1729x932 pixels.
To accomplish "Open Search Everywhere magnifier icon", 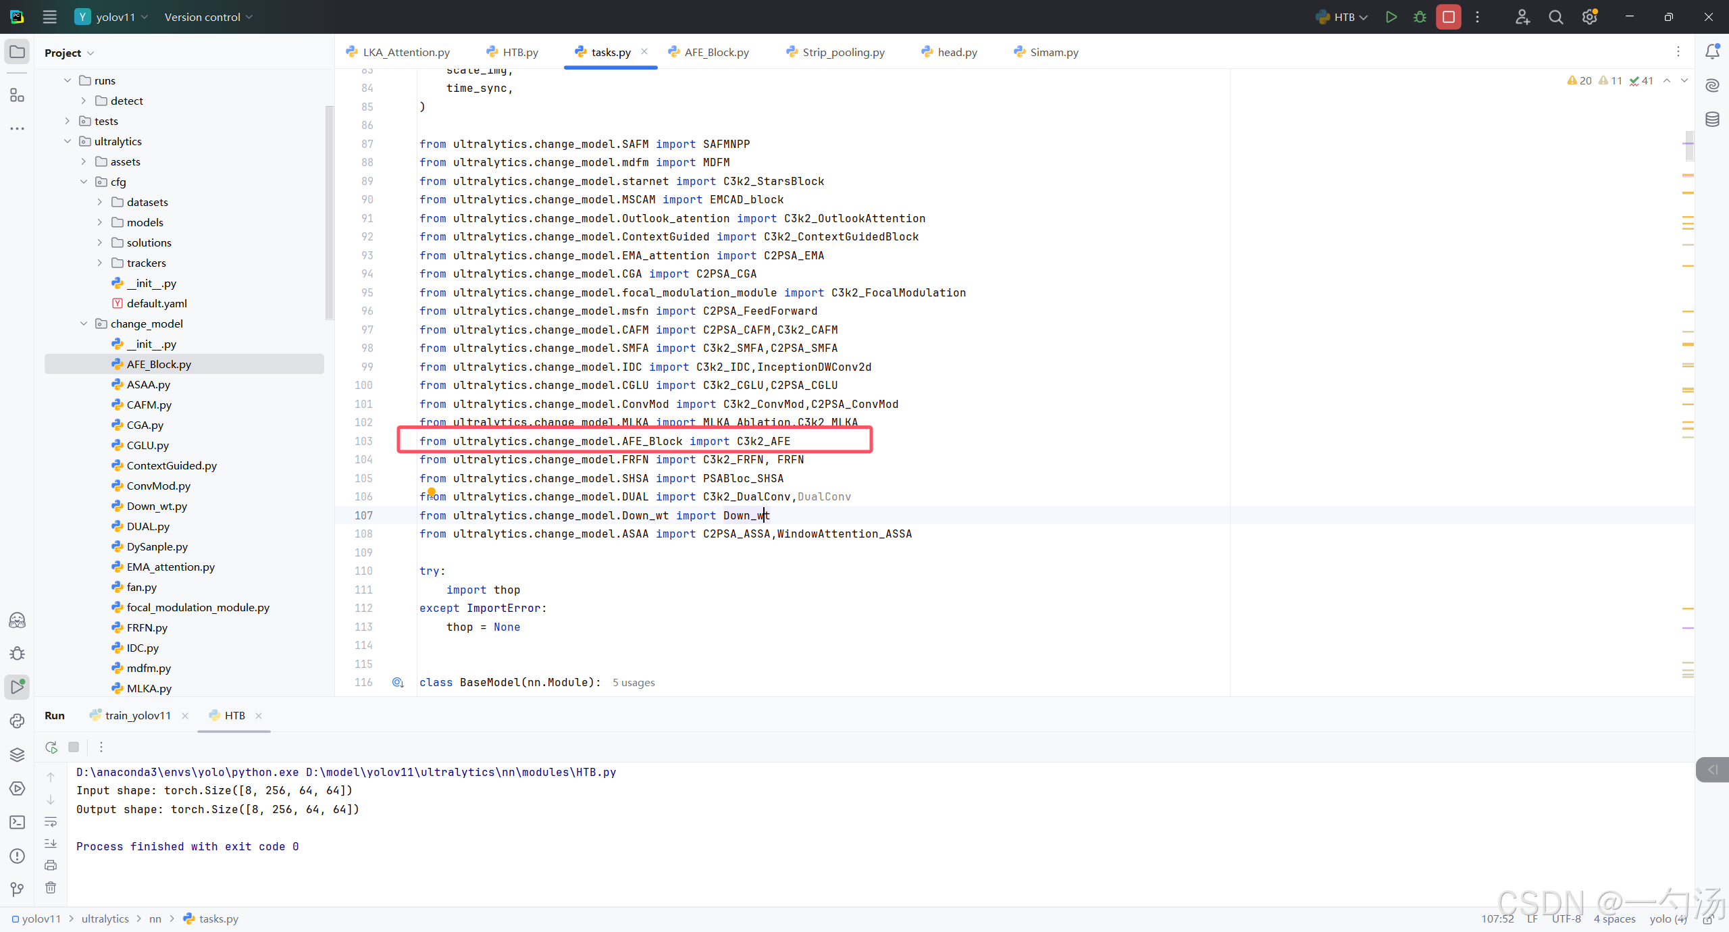I will click(1555, 17).
